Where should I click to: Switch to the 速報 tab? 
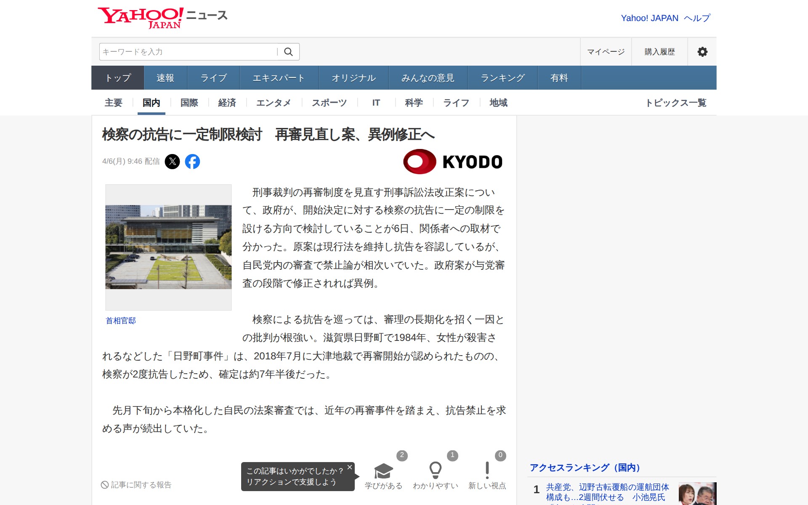pos(165,78)
